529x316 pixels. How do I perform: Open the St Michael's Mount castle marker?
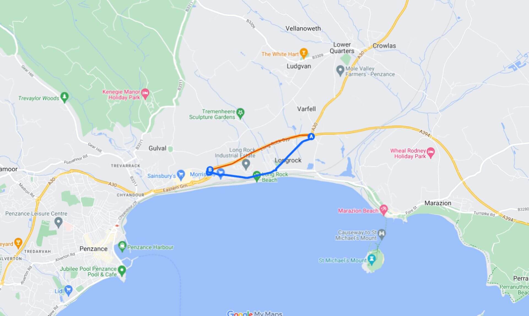click(372, 260)
